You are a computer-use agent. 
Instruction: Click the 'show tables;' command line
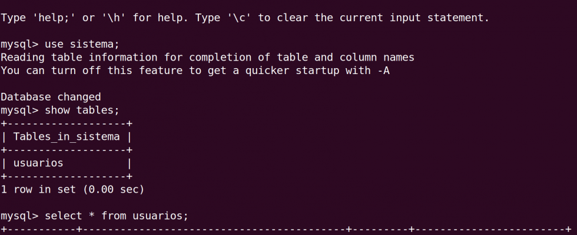click(x=60, y=110)
